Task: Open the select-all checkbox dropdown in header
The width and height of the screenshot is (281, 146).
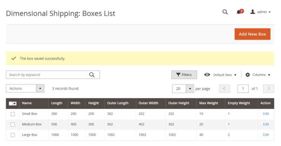Action: [15, 104]
